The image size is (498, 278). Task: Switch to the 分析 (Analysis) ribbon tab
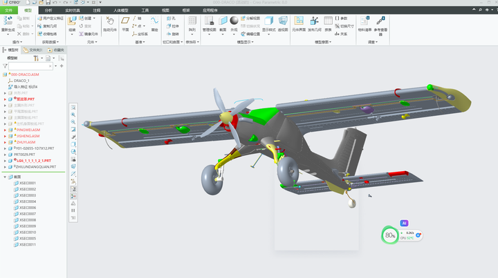coord(48,10)
